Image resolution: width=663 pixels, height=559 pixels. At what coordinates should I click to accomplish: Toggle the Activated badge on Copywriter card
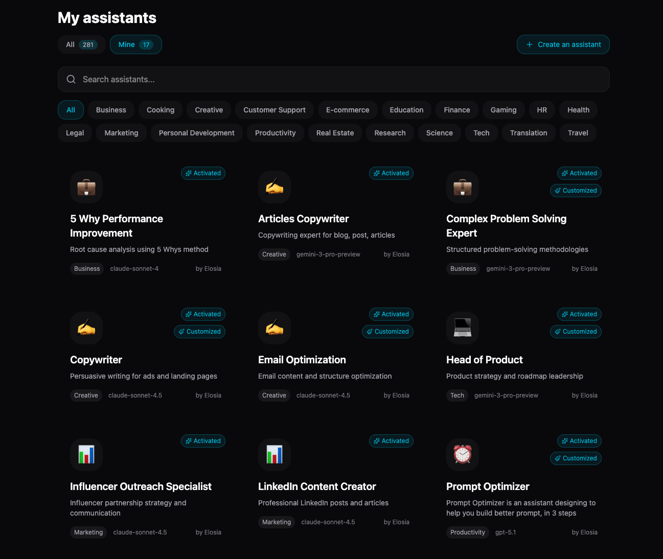point(203,314)
